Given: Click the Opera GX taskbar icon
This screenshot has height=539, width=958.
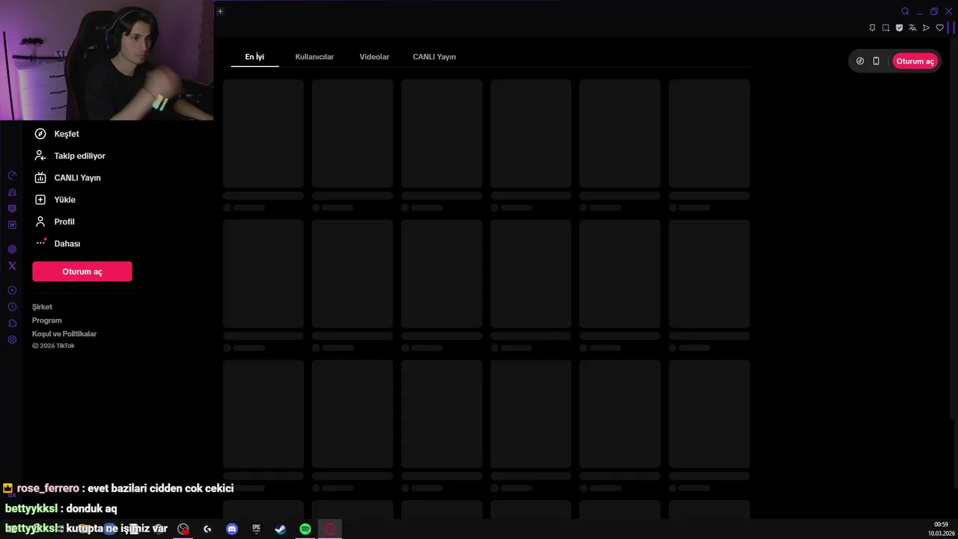Looking at the screenshot, I should click(330, 529).
